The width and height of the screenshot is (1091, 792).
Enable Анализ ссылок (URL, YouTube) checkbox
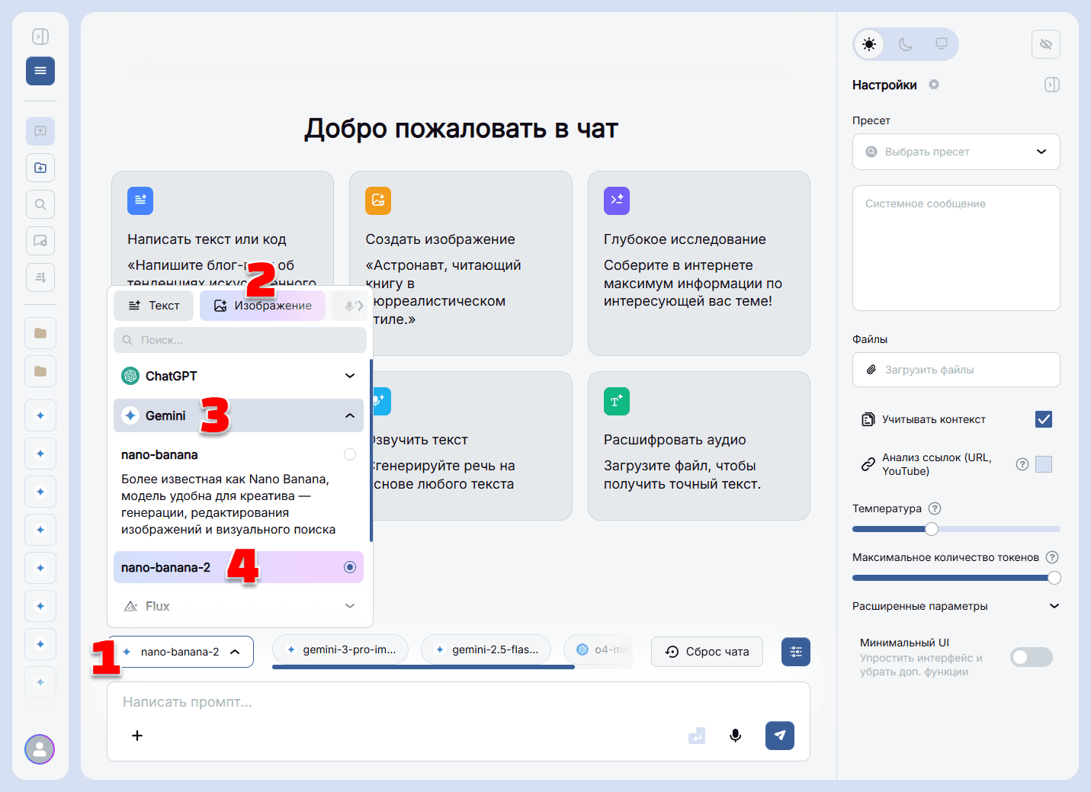(1043, 463)
